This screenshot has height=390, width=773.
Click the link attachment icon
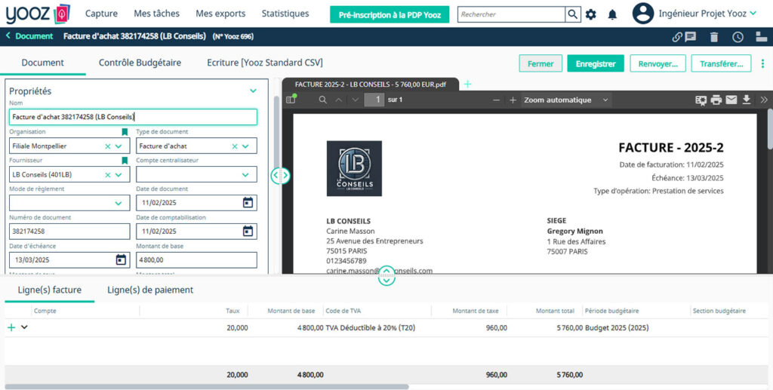click(677, 37)
